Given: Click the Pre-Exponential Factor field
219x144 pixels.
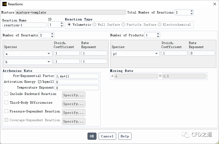Looking at the screenshot, I should (x=77, y=76).
